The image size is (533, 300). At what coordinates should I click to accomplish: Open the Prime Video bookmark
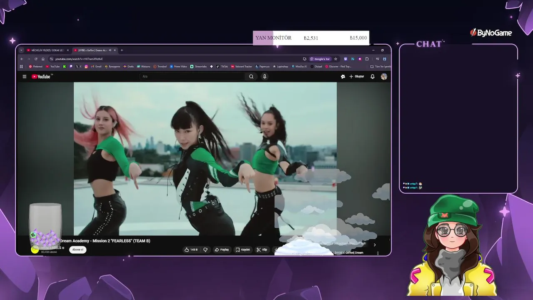179,67
